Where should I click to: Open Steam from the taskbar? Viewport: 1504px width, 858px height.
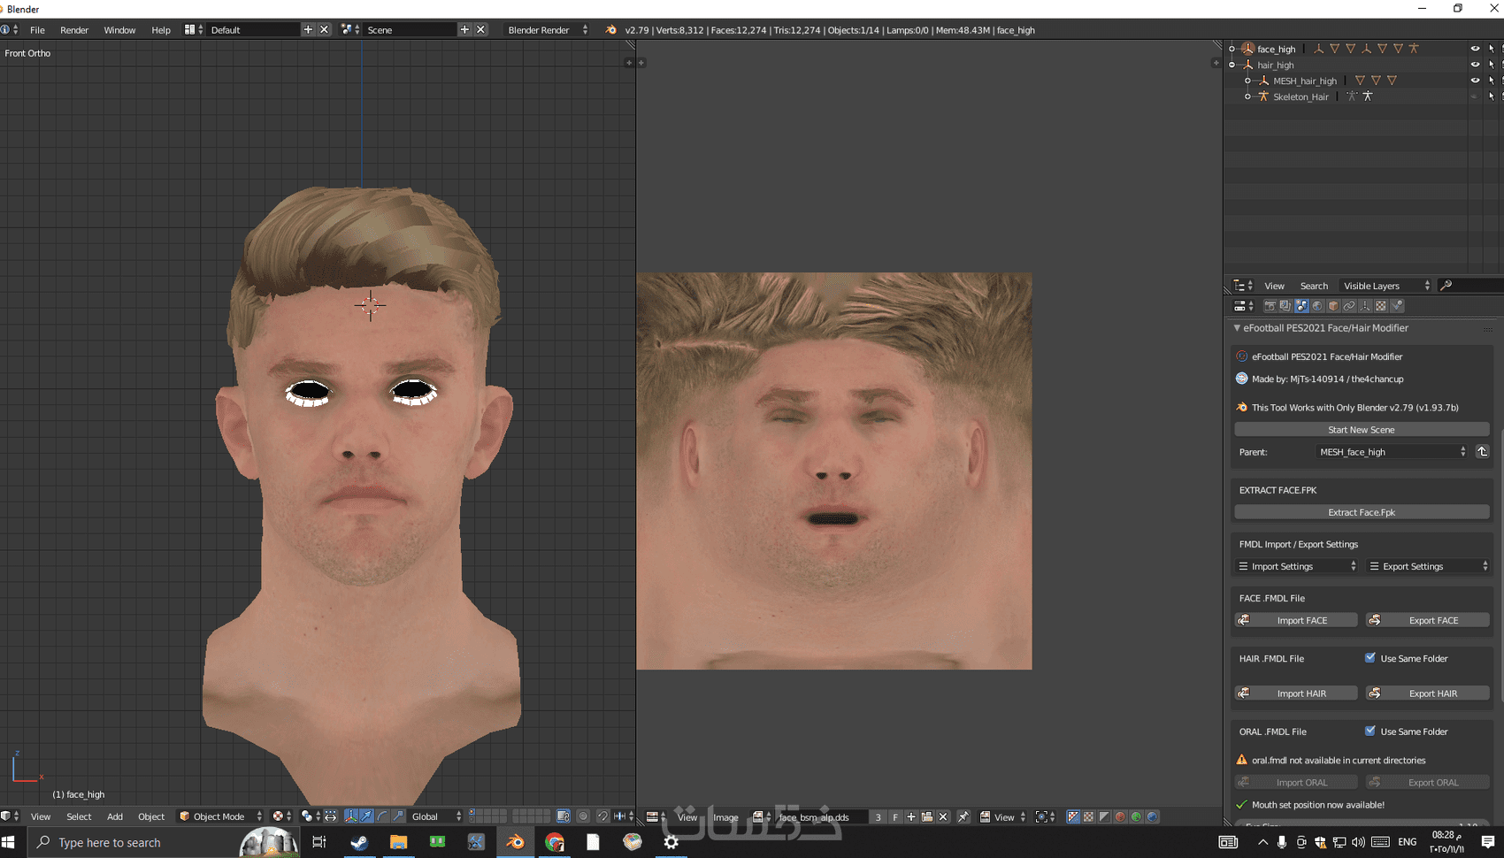pyautogui.click(x=359, y=842)
